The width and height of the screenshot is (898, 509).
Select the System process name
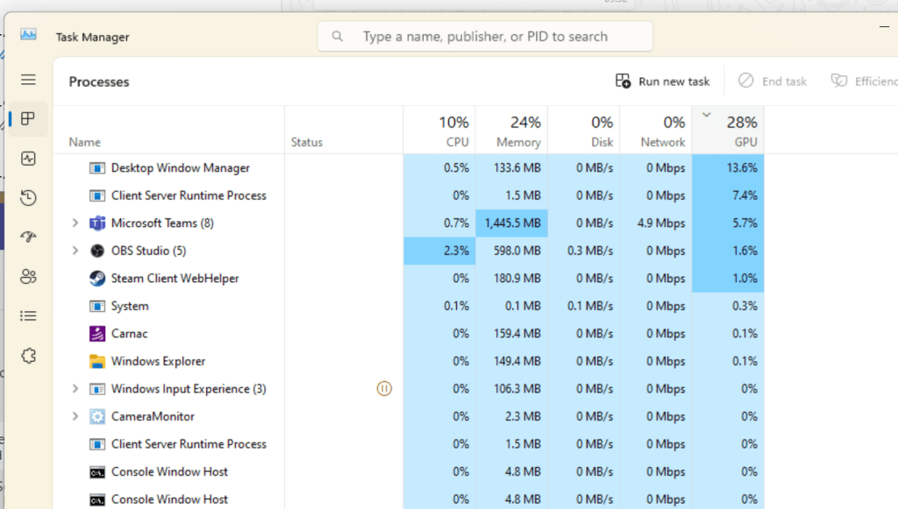[130, 306]
